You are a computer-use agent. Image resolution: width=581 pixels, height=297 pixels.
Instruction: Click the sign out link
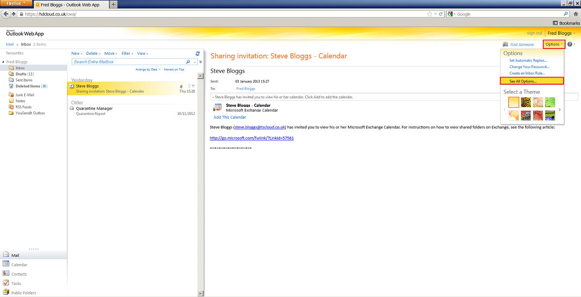coord(534,33)
